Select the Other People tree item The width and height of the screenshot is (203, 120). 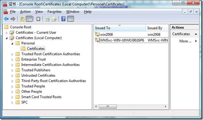[x=32, y=92]
